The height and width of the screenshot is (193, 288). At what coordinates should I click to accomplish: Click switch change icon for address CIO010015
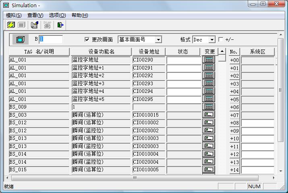pyautogui.click(x=209, y=115)
